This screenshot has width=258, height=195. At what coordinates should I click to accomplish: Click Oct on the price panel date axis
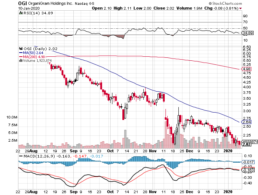click(110, 151)
